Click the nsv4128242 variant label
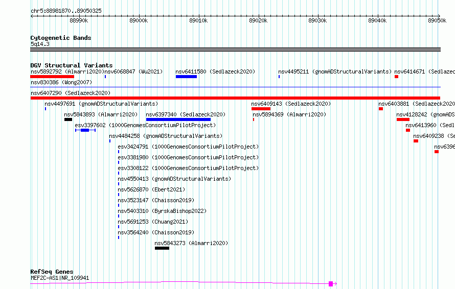The width and height of the screenshot is (455, 289). 426,114
